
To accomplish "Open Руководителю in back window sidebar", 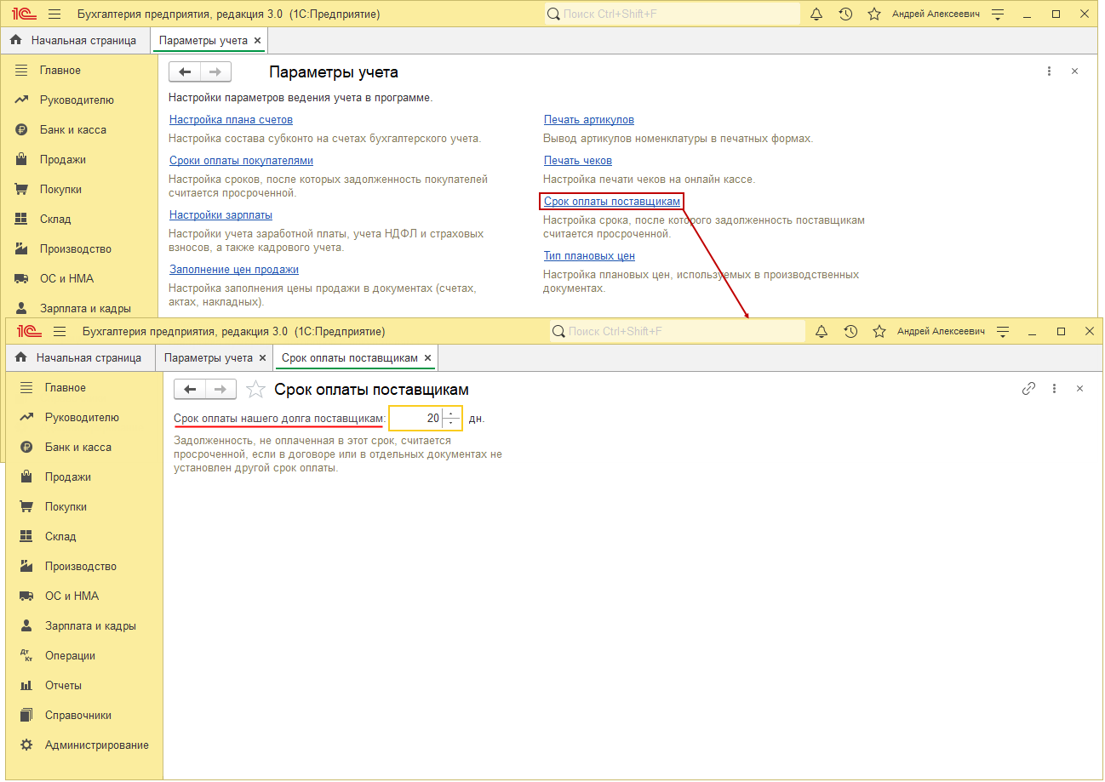I will (x=78, y=100).
